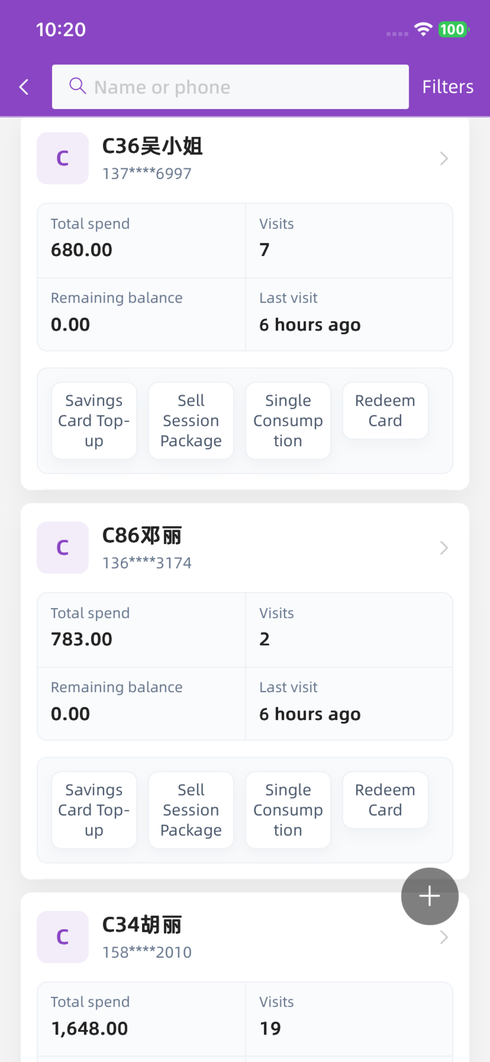Tap the back arrow icon

(x=24, y=87)
